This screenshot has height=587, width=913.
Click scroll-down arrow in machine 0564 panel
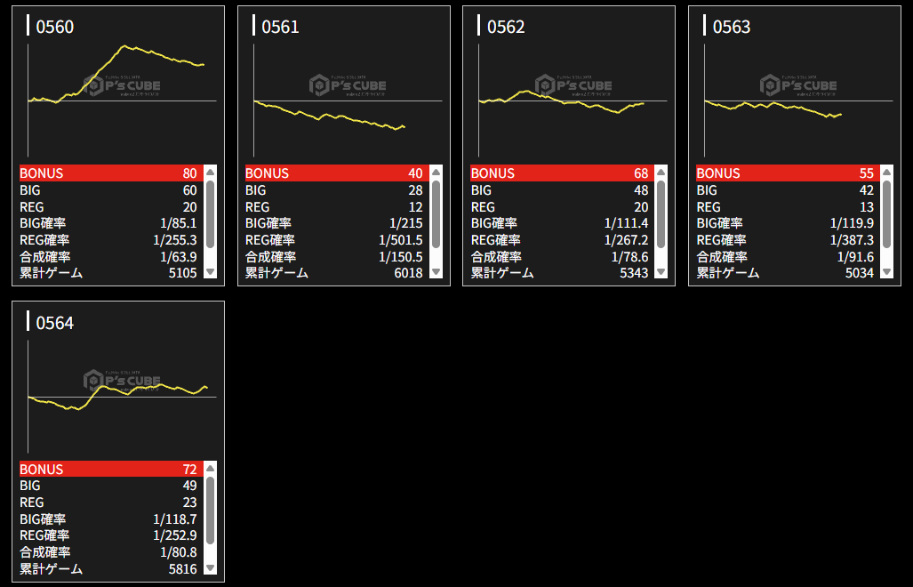[210, 567]
